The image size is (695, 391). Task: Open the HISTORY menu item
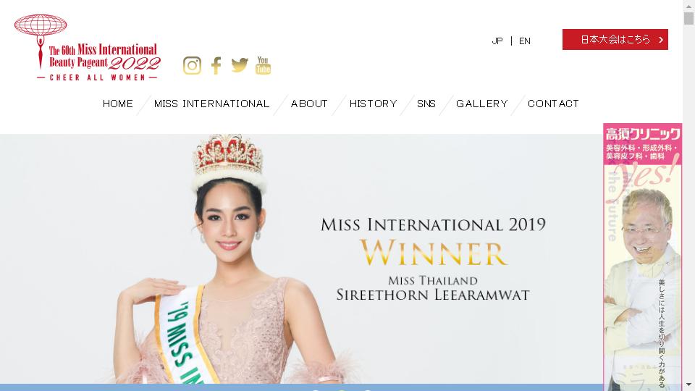tap(374, 104)
